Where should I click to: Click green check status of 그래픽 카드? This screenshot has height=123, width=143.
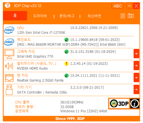[x=66, y=52]
